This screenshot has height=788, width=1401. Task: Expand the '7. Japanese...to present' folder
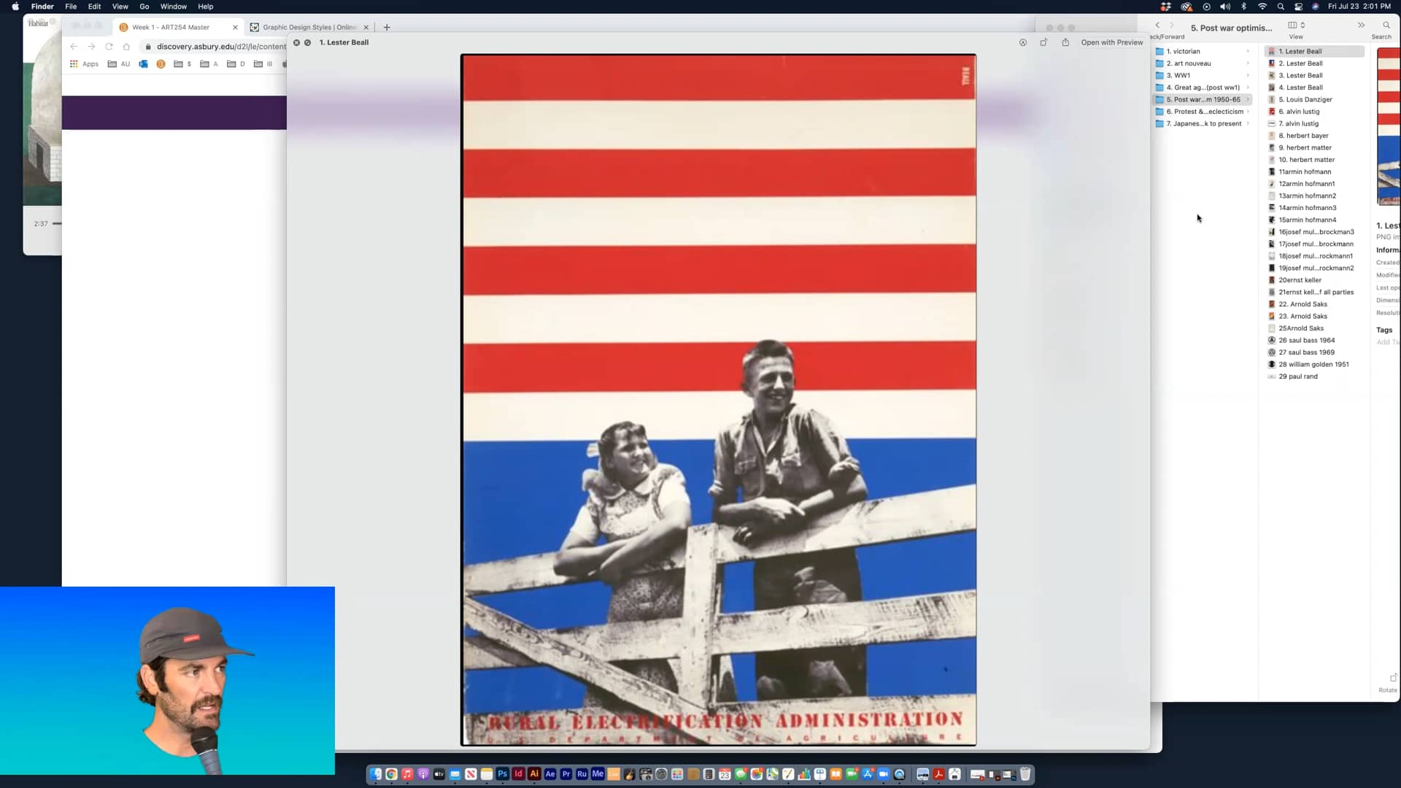pyautogui.click(x=1249, y=124)
